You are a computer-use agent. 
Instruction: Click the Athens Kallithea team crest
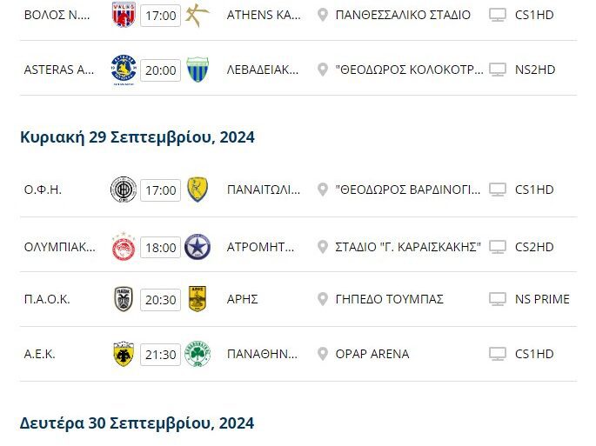click(198, 15)
